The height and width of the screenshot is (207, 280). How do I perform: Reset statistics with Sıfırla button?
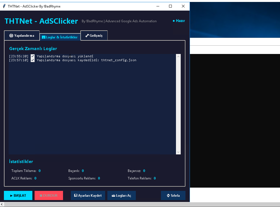pos(173,195)
